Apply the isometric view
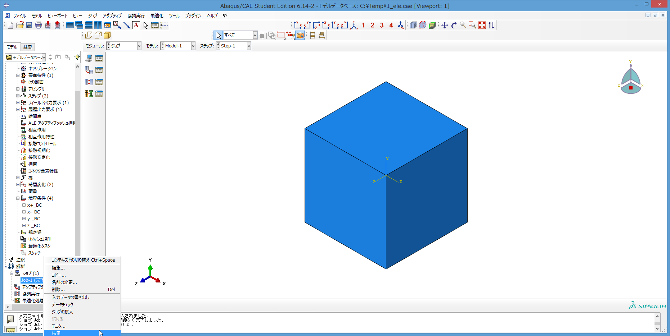 click(354, 25)
